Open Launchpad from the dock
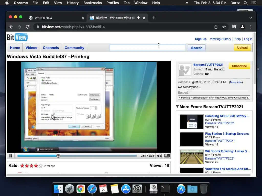Screen dimensions: 262x196 pos(70,189)
